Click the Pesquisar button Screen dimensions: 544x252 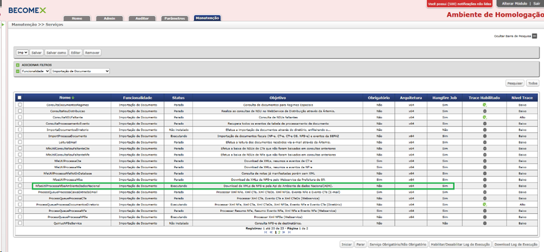[x=515, y=83]
